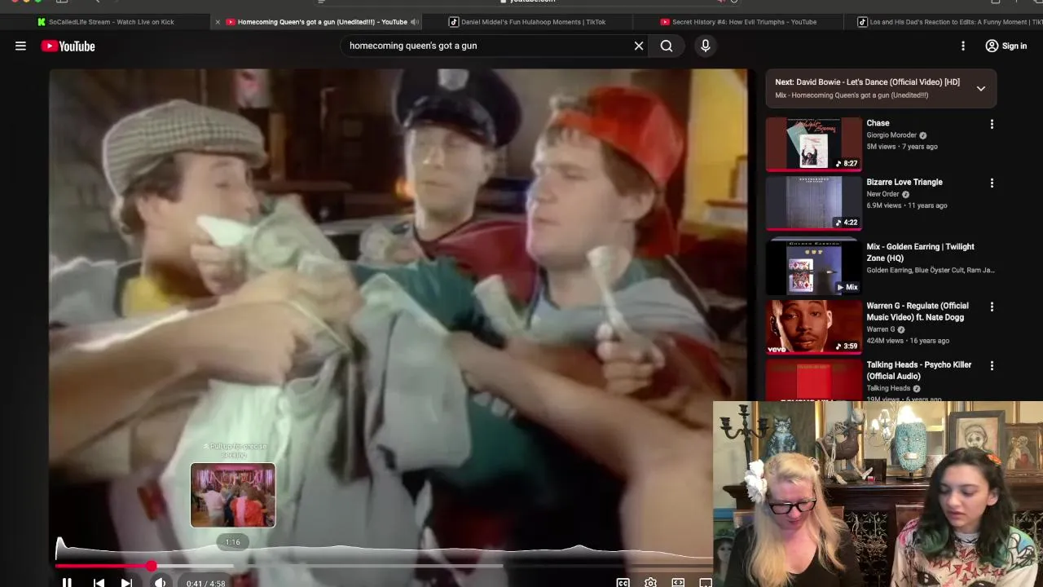Close the Homecoming Queen's YouTube tab
This screenshot has height=587, width=1043.
(x=218, y=22)
